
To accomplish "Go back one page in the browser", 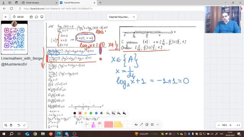I will tap(4, 9).
